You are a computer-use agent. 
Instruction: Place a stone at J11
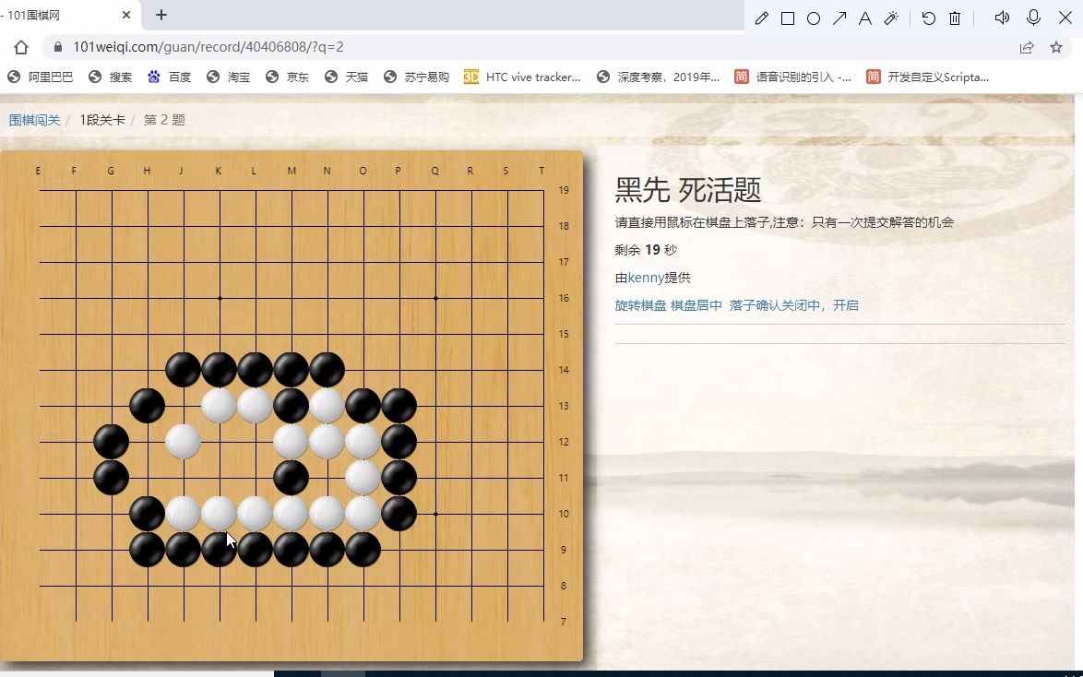184,478
